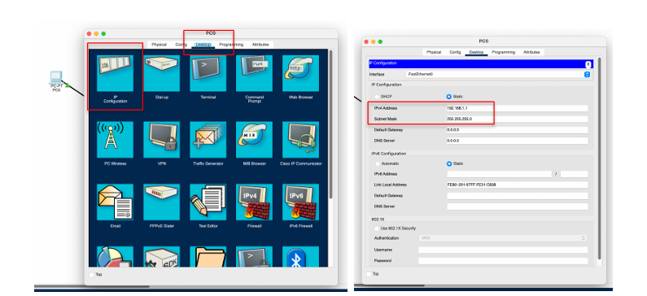Select the DHCP radio button
This screenshot has height=296, width=647.
377,97
